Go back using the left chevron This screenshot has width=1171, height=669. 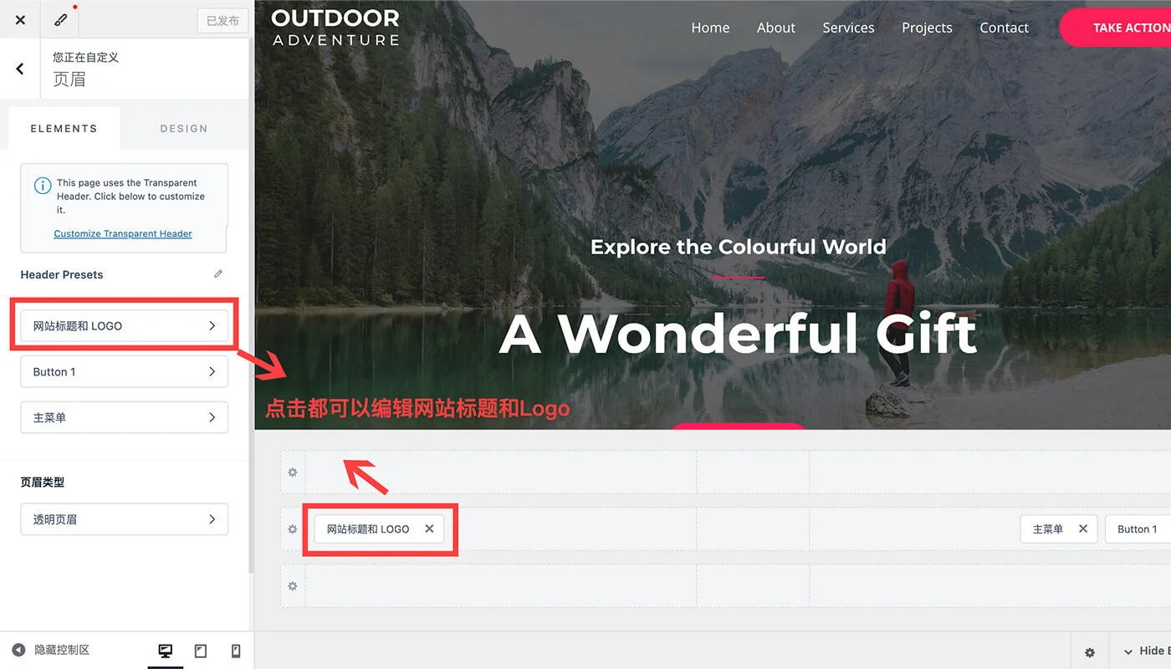20,69
